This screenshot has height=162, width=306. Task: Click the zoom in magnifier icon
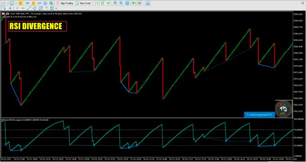click(115, 3)
